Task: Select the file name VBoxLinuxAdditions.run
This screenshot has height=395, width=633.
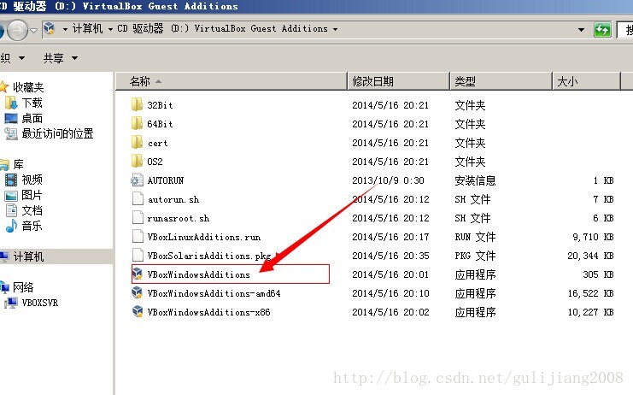Action: click(204, 237)
